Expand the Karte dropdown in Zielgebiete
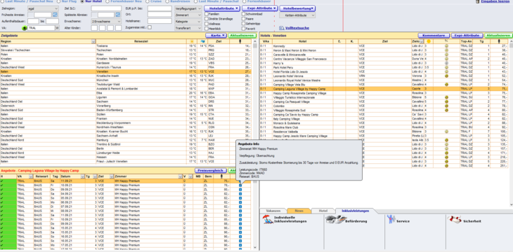The width and height of the screenshot is (513, 252). click(216, 35)
